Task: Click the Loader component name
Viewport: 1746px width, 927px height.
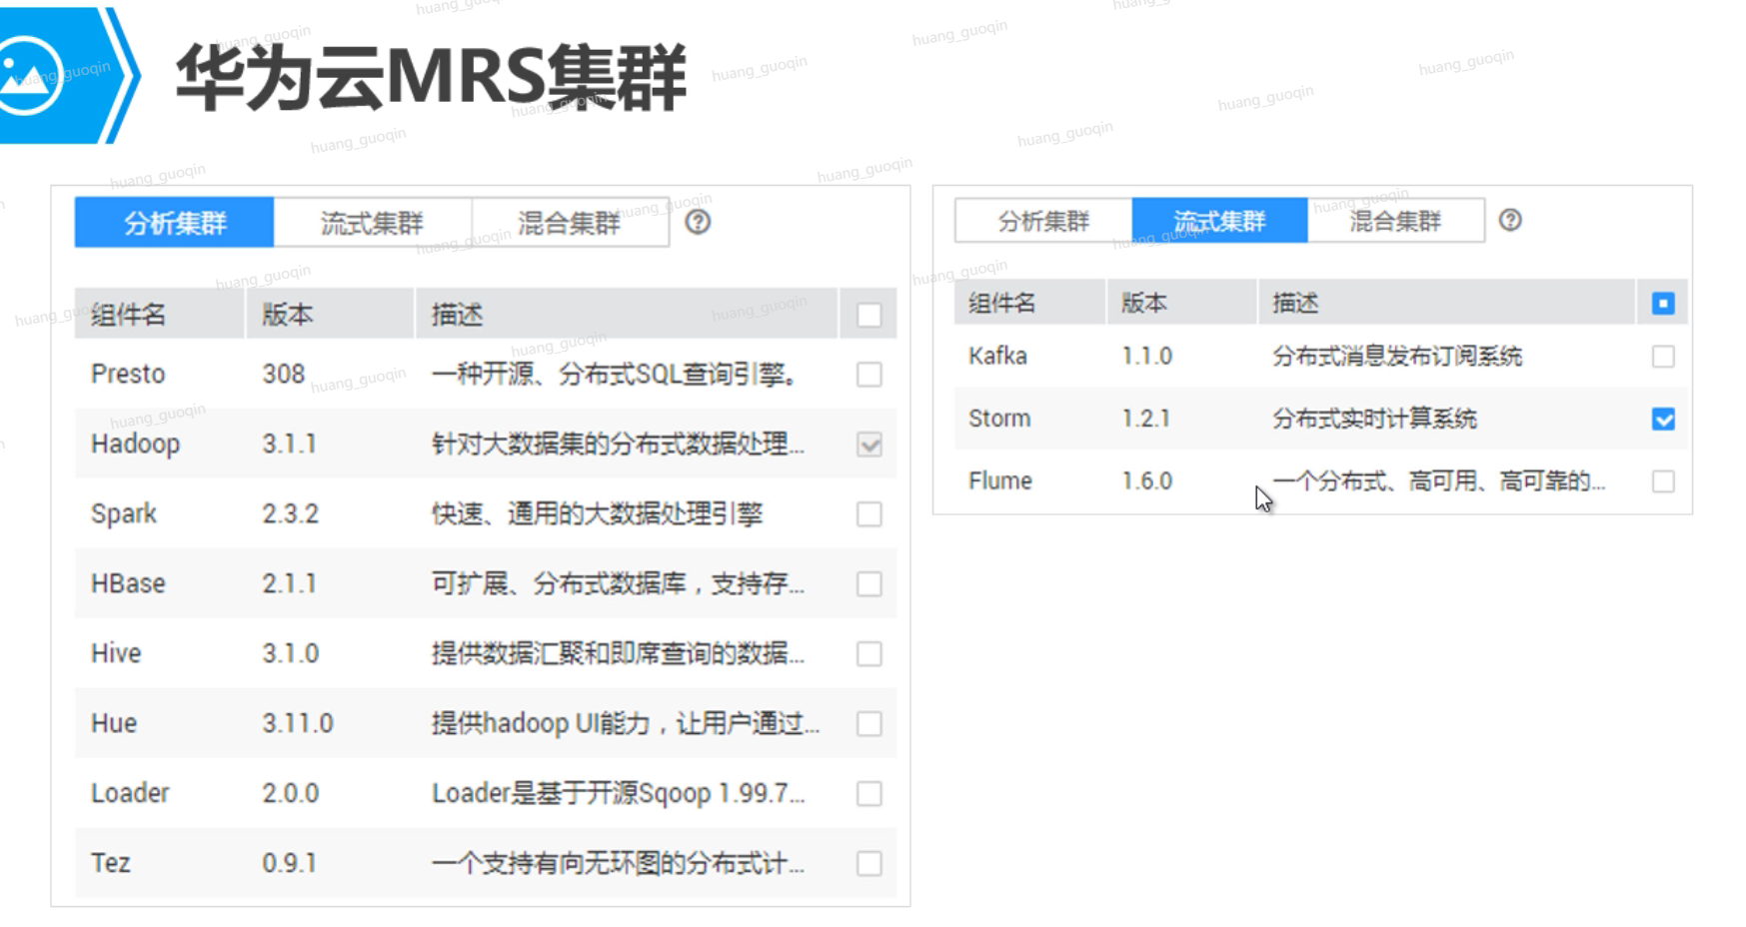Action: [x=130, y=793]
